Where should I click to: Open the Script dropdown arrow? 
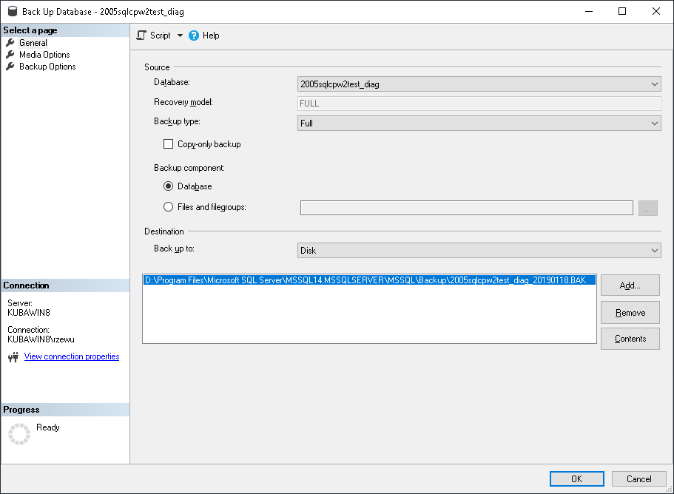tap(180, 35)
